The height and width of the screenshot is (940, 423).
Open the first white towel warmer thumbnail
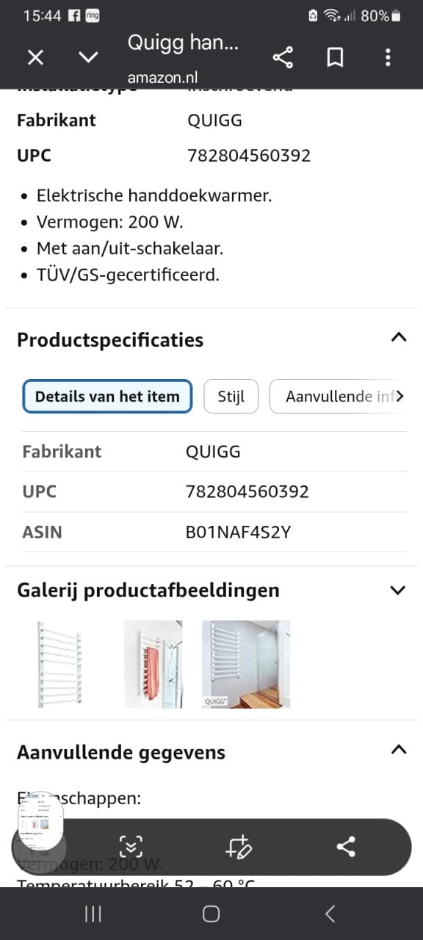coord(62,663)
